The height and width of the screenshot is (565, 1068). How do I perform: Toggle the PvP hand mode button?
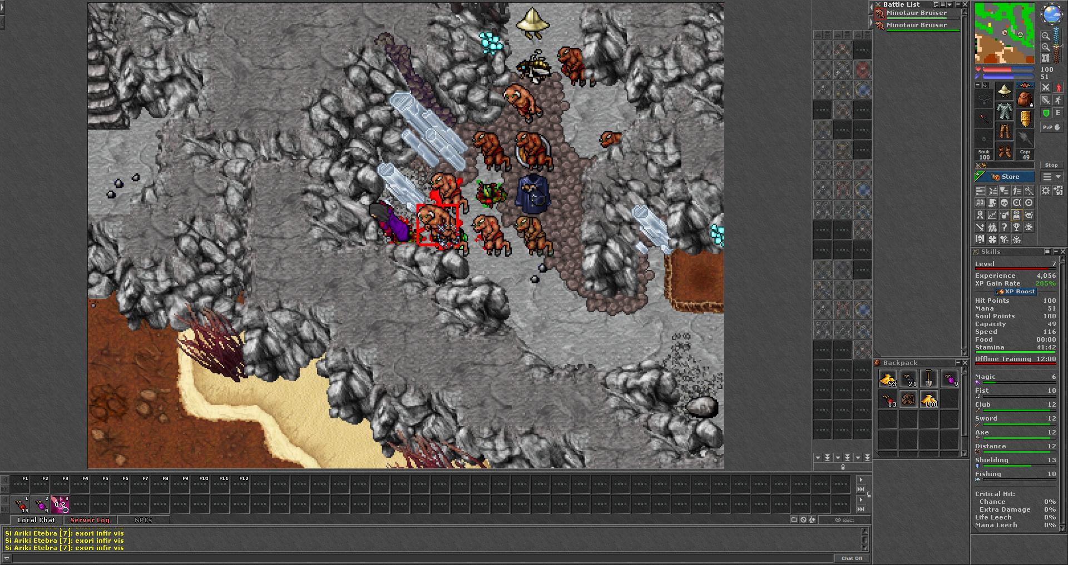[x=1052, y=128]
